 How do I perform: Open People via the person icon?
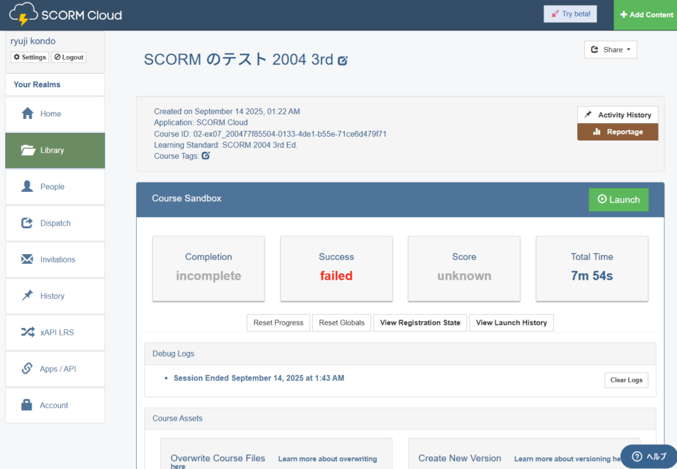point(27,187)
